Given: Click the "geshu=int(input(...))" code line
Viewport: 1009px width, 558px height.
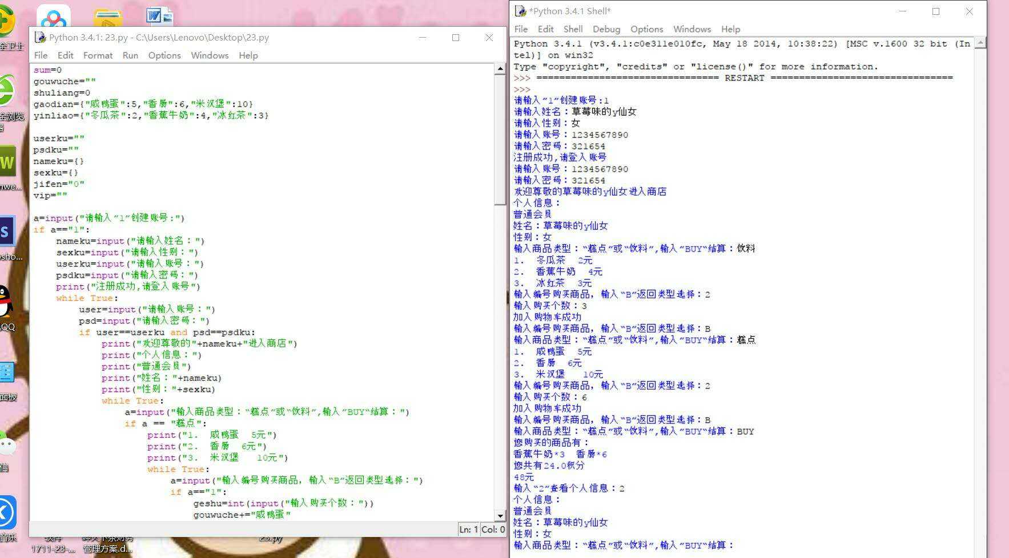Looking at the screenshot, I should 283,503.
